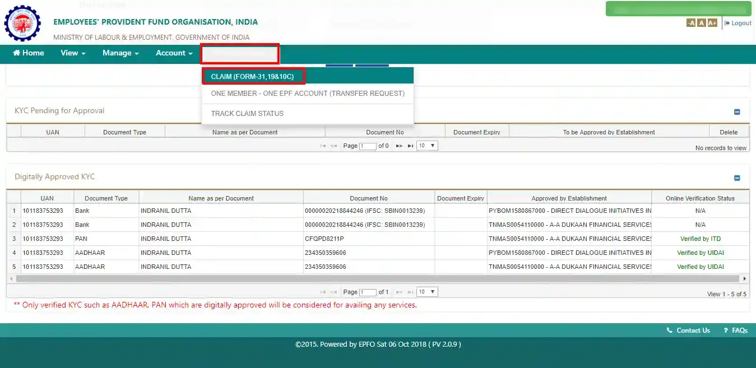756x368 pixels.
Task: Click the right scroll arrow of approved KYC table
Action: click(745, 278)
